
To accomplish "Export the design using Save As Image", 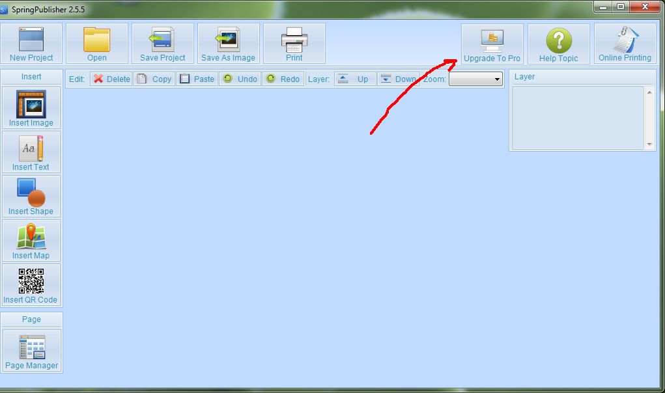I will point(229,44).
